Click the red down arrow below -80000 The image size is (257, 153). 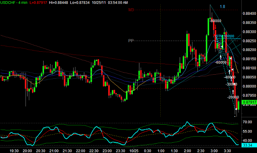click(x=215, y=27)
